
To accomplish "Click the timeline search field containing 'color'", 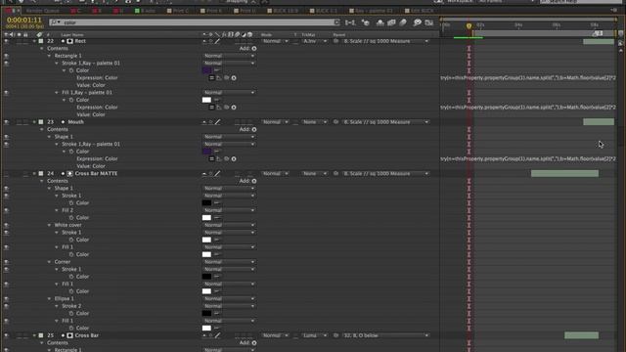I will tap(195, 22).
